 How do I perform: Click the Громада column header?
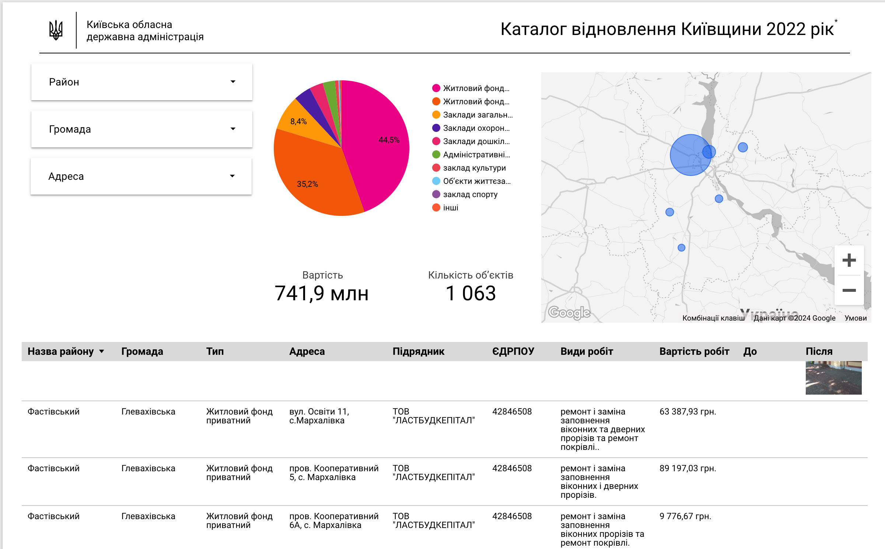tap(142, 352)
